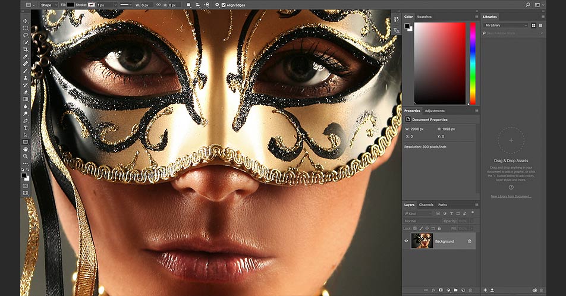Open the layer blend mode Normal dropdown
The width and height of the screenshot is (566, 296).
(x=422, y=221)
